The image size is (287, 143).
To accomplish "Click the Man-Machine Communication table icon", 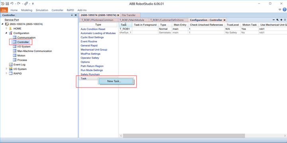I will [x=14, y=51].
